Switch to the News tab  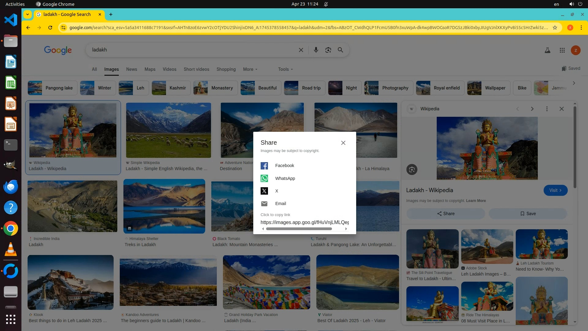[131, 69]
